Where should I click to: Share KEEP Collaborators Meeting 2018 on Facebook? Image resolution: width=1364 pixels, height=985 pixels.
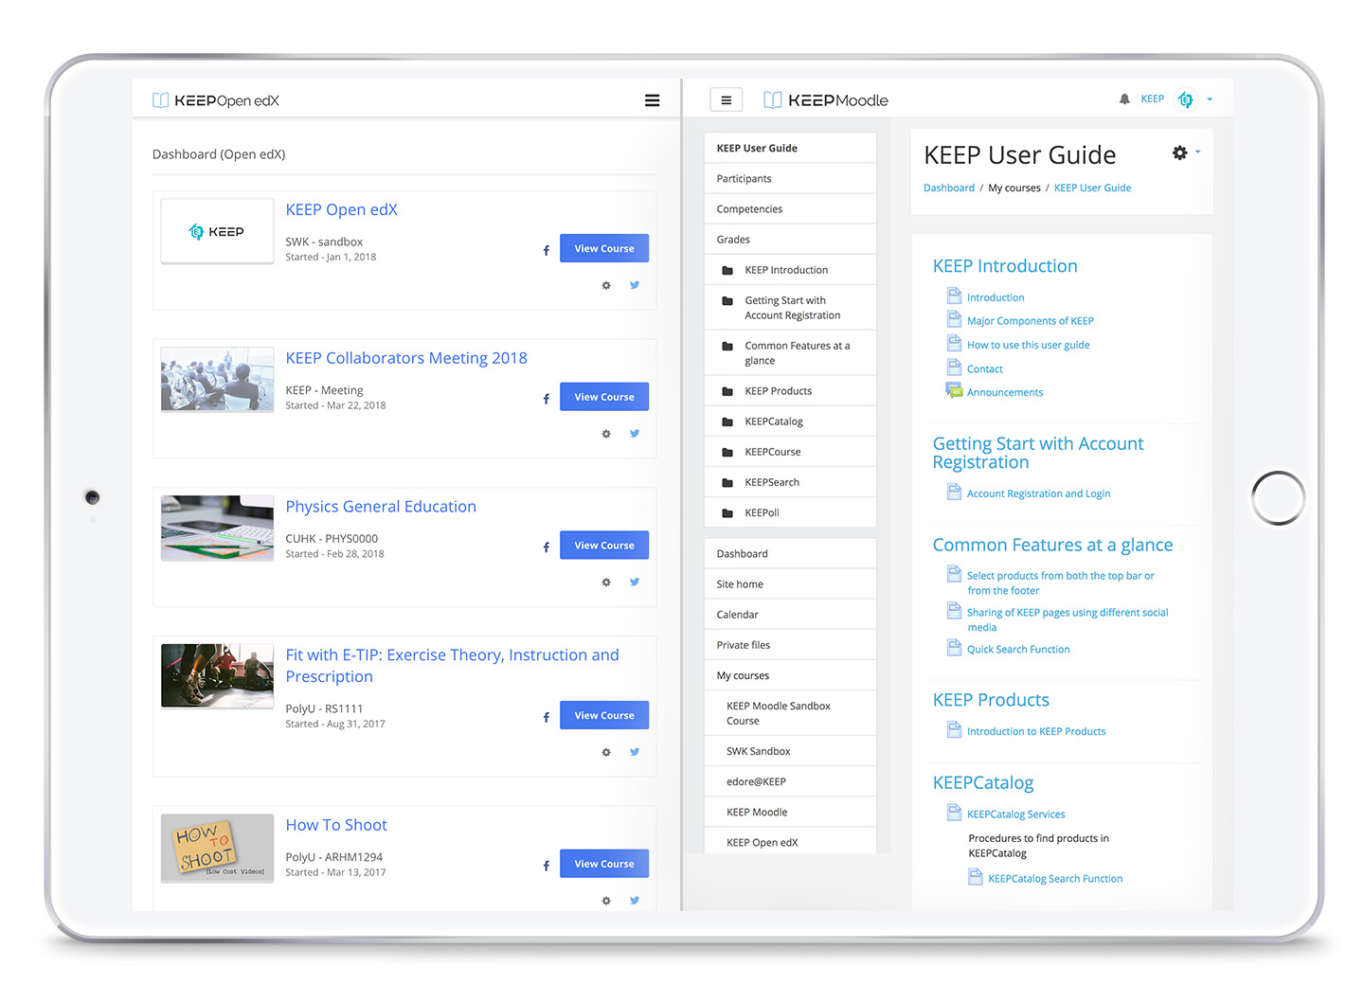coord(546,399)
